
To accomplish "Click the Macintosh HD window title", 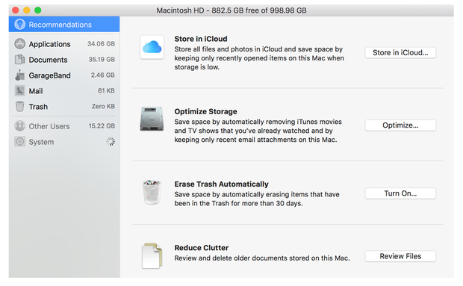I will (232, 10).
